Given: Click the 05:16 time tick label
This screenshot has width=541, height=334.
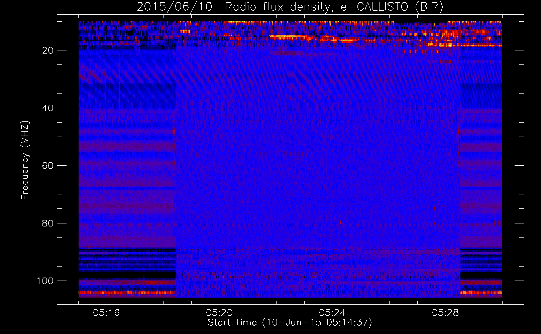Looking at the screenshot, I should click(106, 313).
